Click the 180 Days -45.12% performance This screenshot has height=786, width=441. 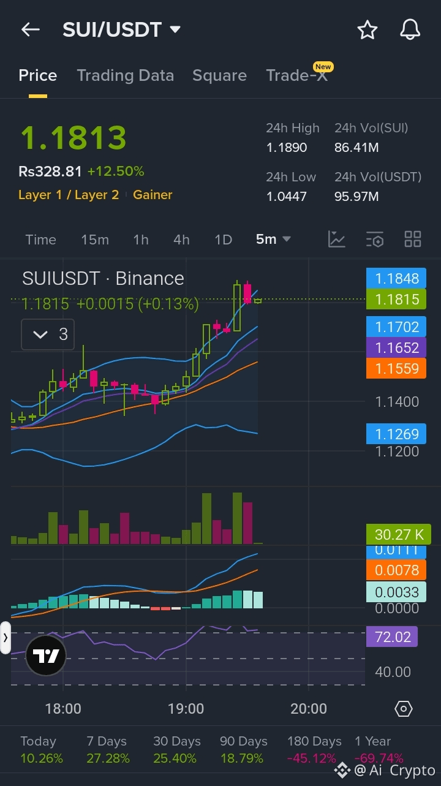pos(314,750)
